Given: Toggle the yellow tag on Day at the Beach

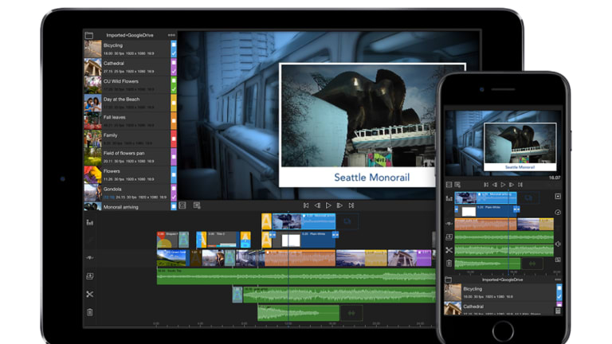Looking at the screenshot, I should 174,103.
